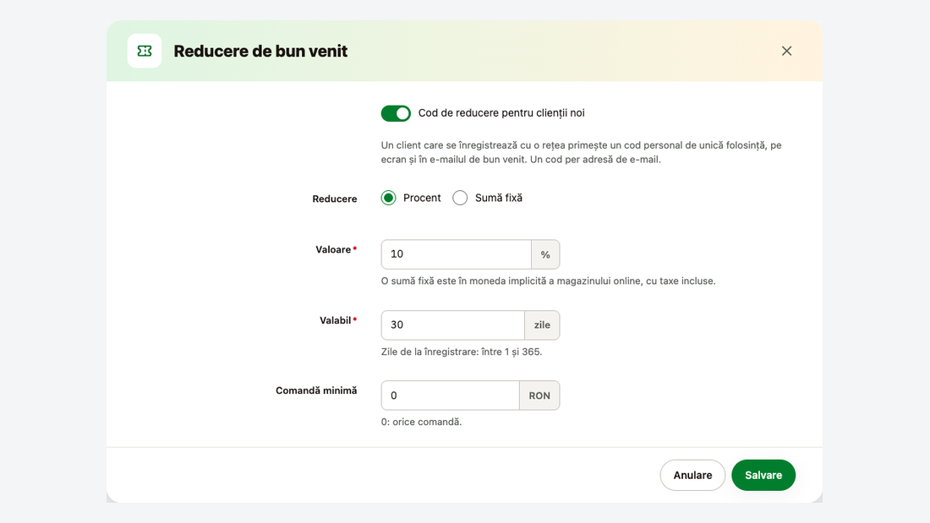Select the Procent radio option

click(389, 198)
